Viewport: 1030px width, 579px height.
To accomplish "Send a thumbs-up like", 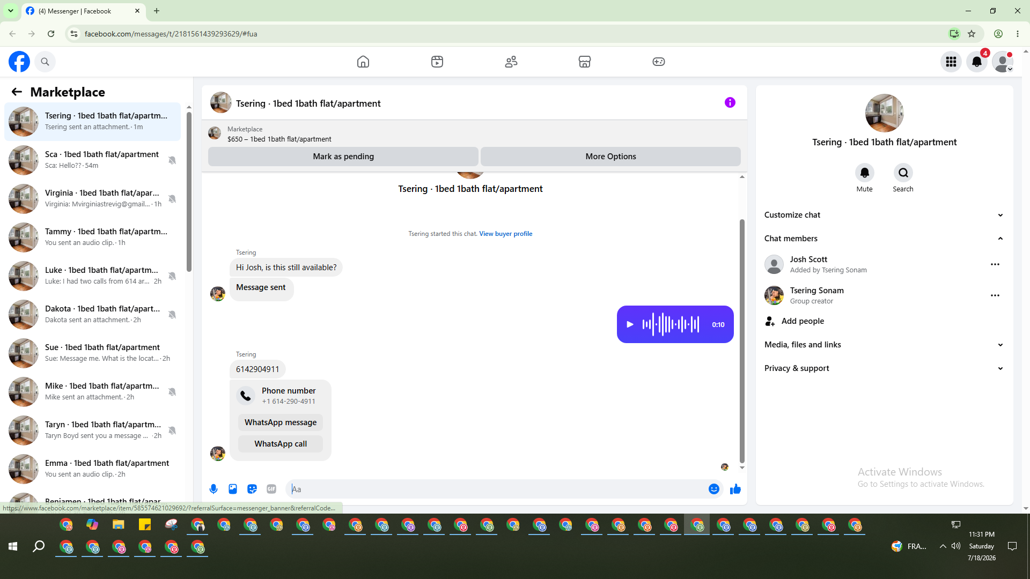I will pyautogui.click(x=735, y=489).
